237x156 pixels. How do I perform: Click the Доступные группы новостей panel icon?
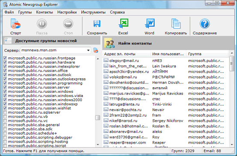[x=8, y=41]
